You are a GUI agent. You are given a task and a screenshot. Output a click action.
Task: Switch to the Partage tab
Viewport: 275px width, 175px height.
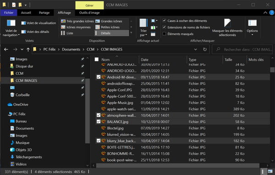(44, 13)
